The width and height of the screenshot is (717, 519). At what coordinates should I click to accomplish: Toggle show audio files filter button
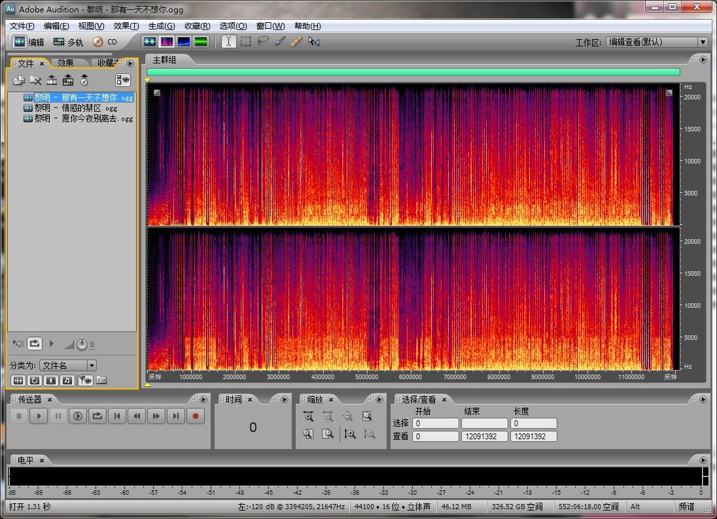18,380
